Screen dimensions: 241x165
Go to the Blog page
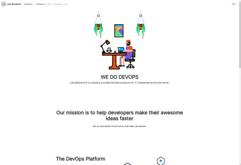pyautogui.click(x=49, y=4)
